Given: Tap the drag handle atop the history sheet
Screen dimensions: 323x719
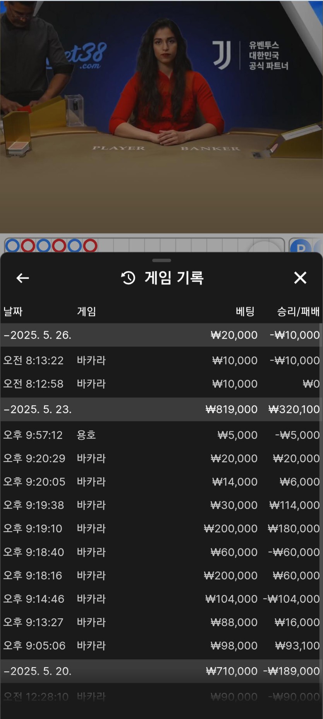Looking at the screenshot, I should coord(161,260).
